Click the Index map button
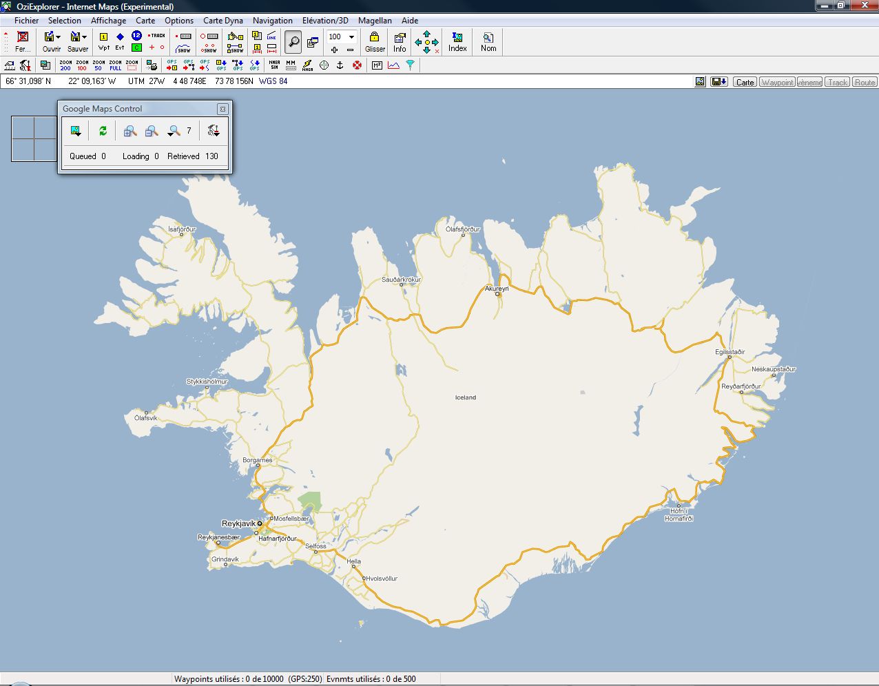Viewport: 879px width, 686px height. pos(457,42)
